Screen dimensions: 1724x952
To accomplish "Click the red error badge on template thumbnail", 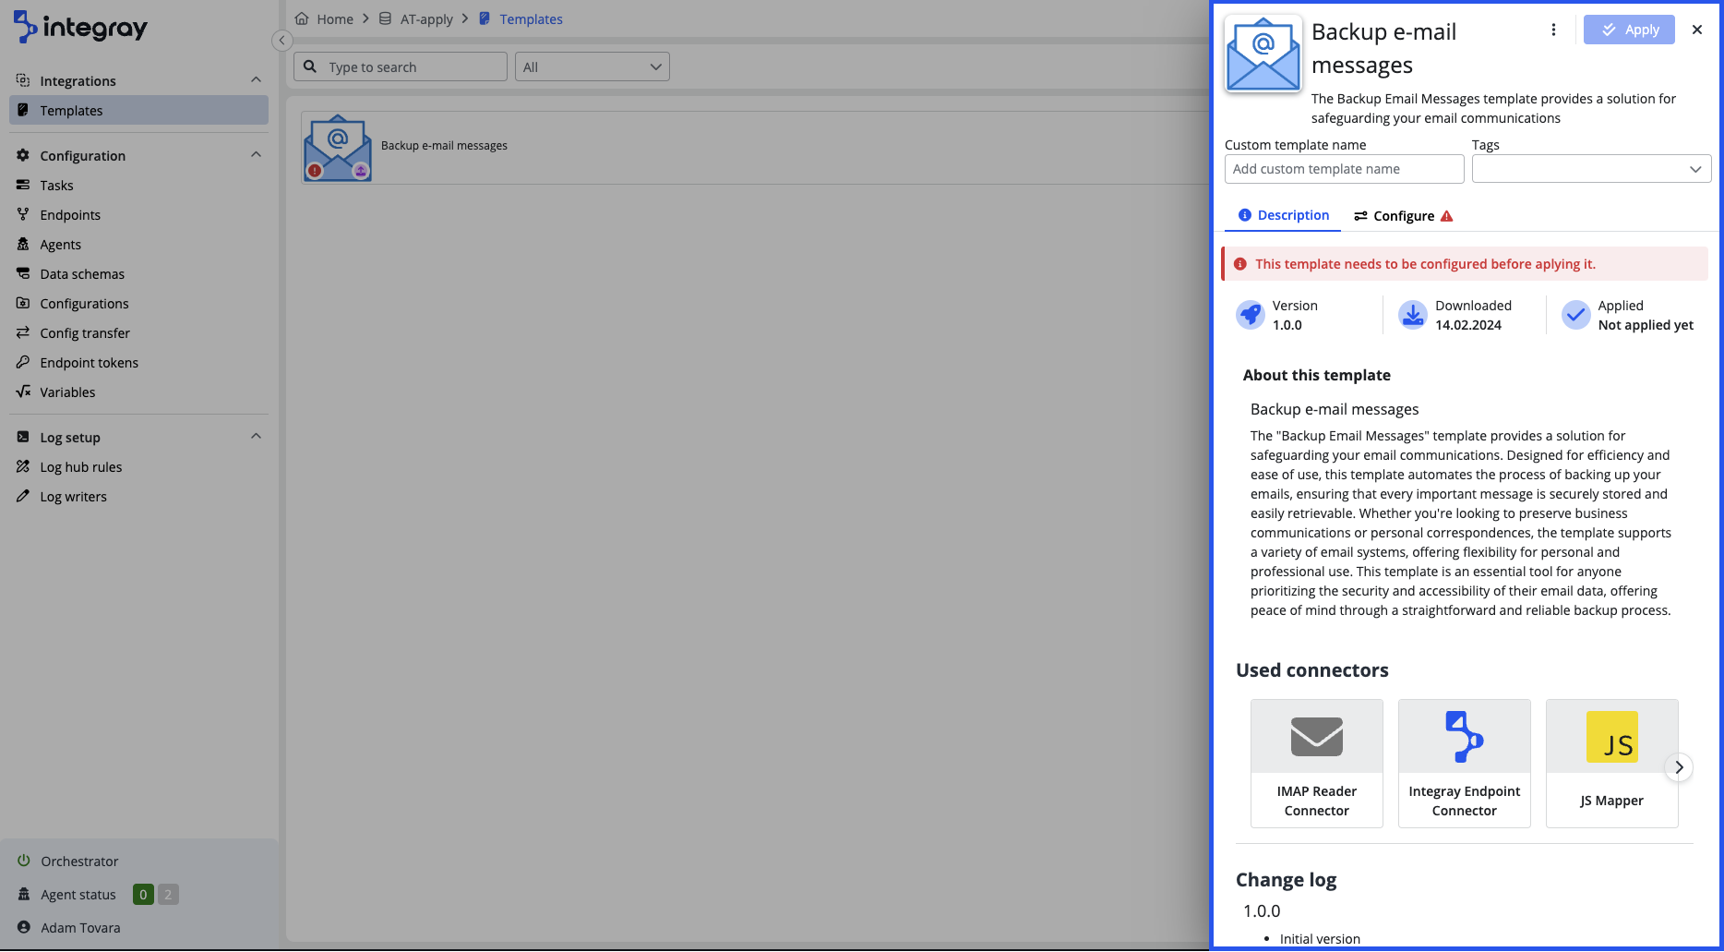I will (316, 171).
